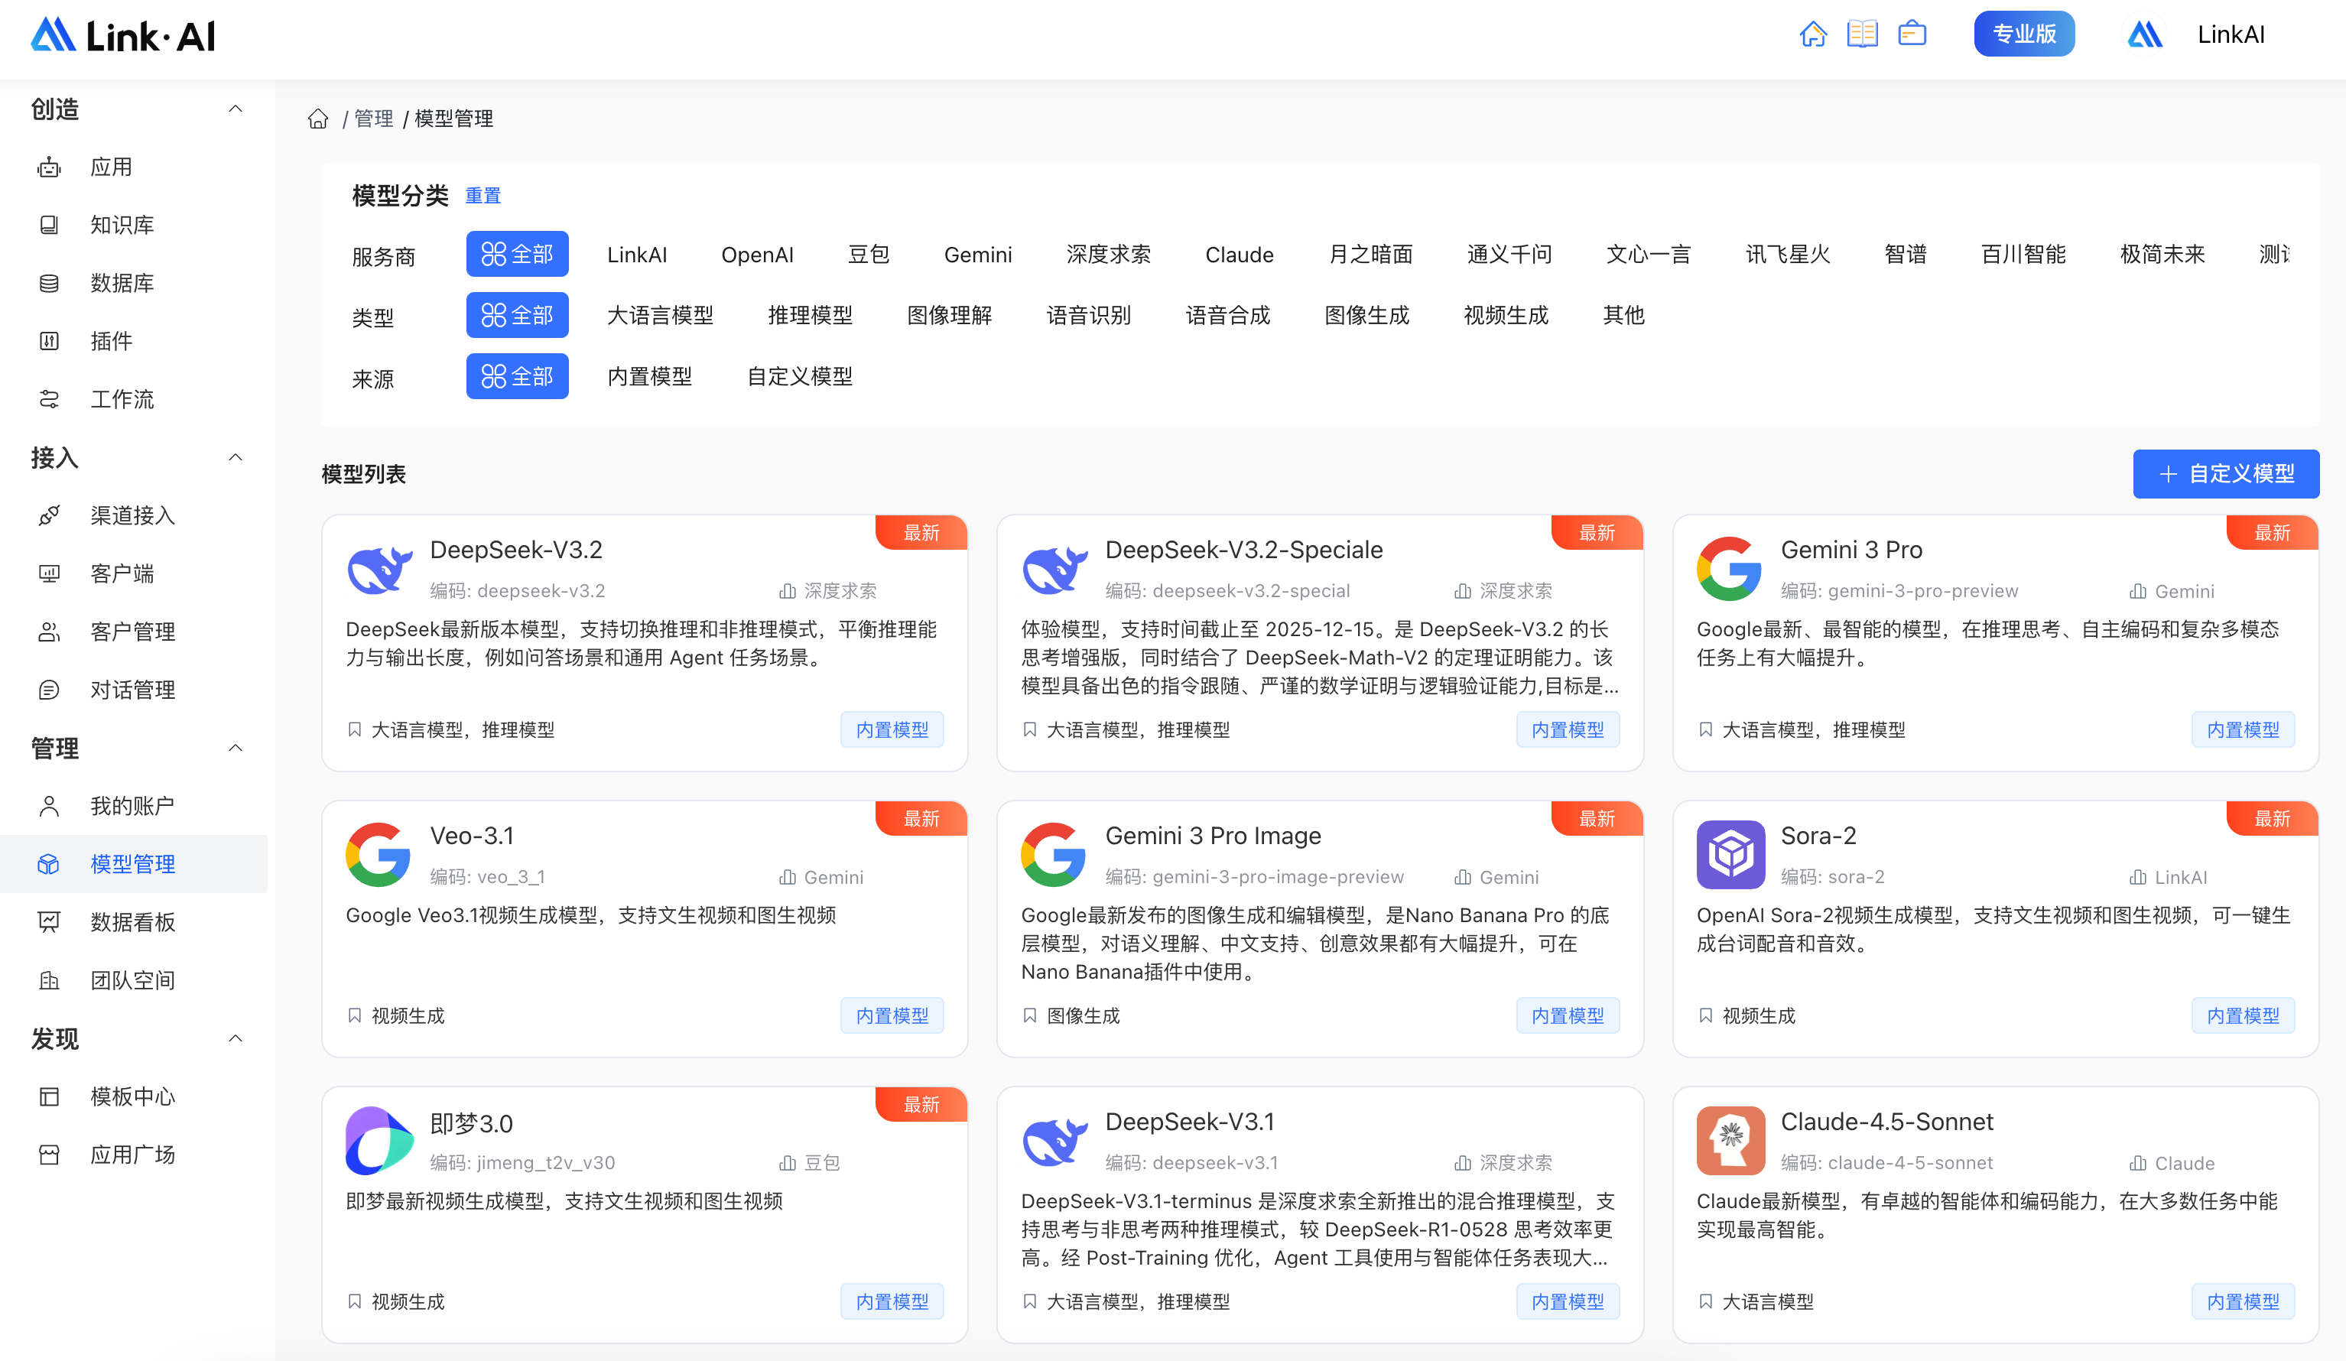Click the 重置 reset link

coord(483,197)
